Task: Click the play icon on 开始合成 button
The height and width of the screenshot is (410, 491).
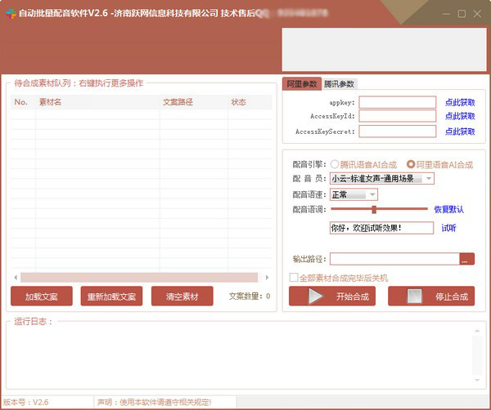Action: pyautogui.click(x=315, y=296)
